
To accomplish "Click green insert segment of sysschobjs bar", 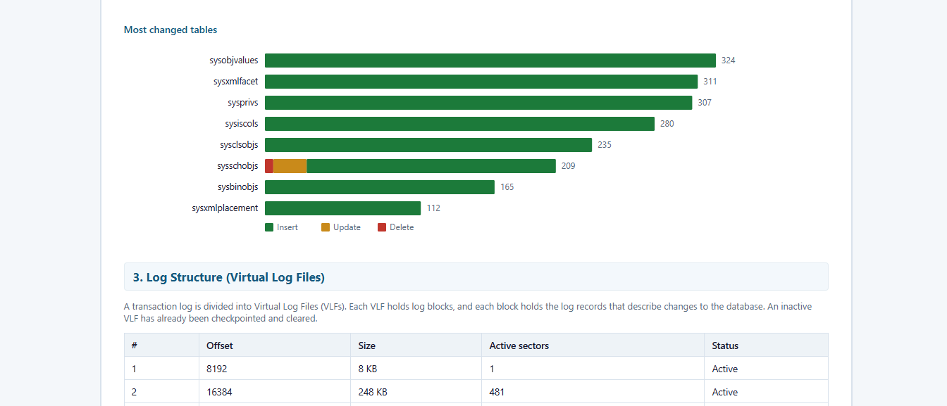I will click(431, 166).
